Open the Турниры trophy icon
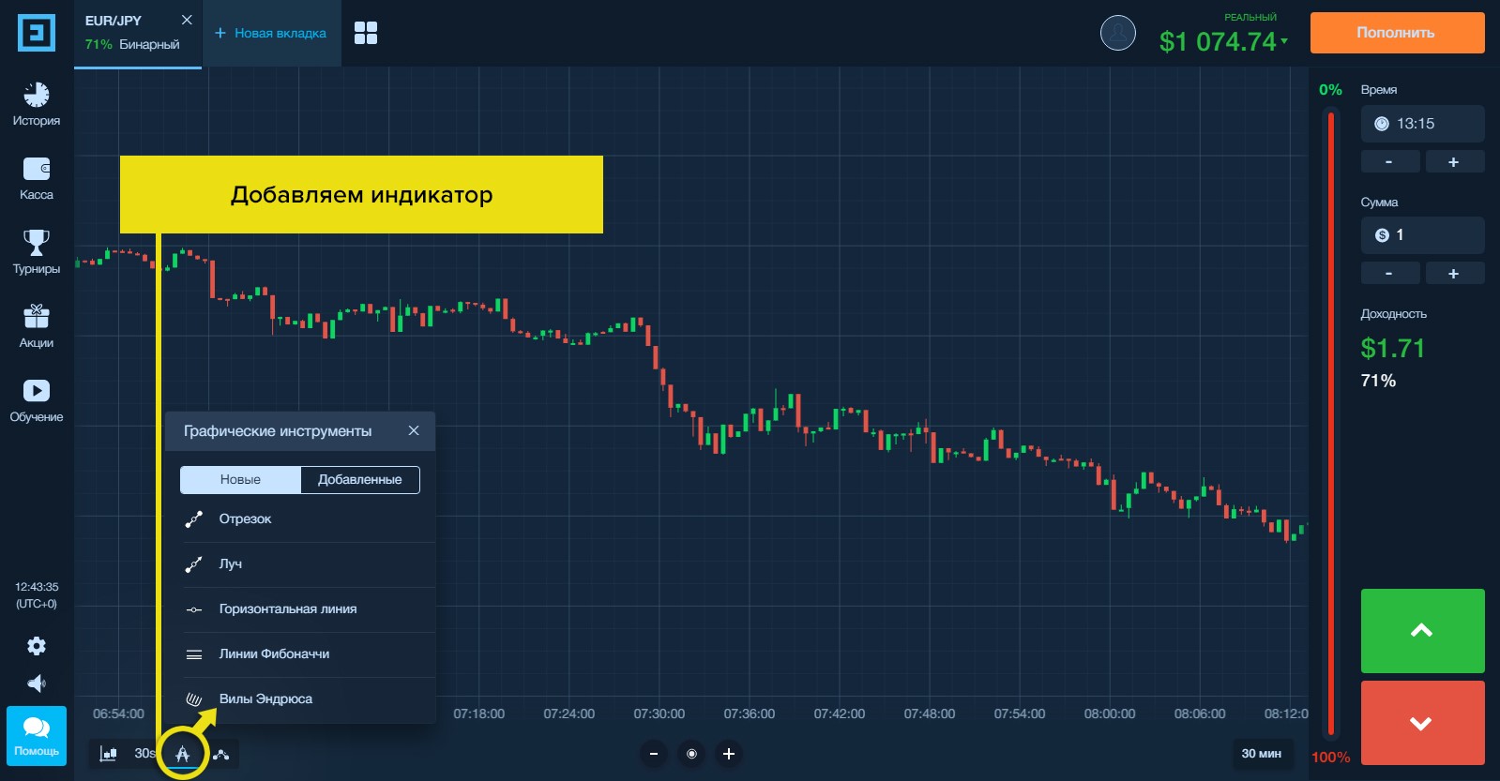Viewport: 1500px width, 781px height. (x=36, y=251)
